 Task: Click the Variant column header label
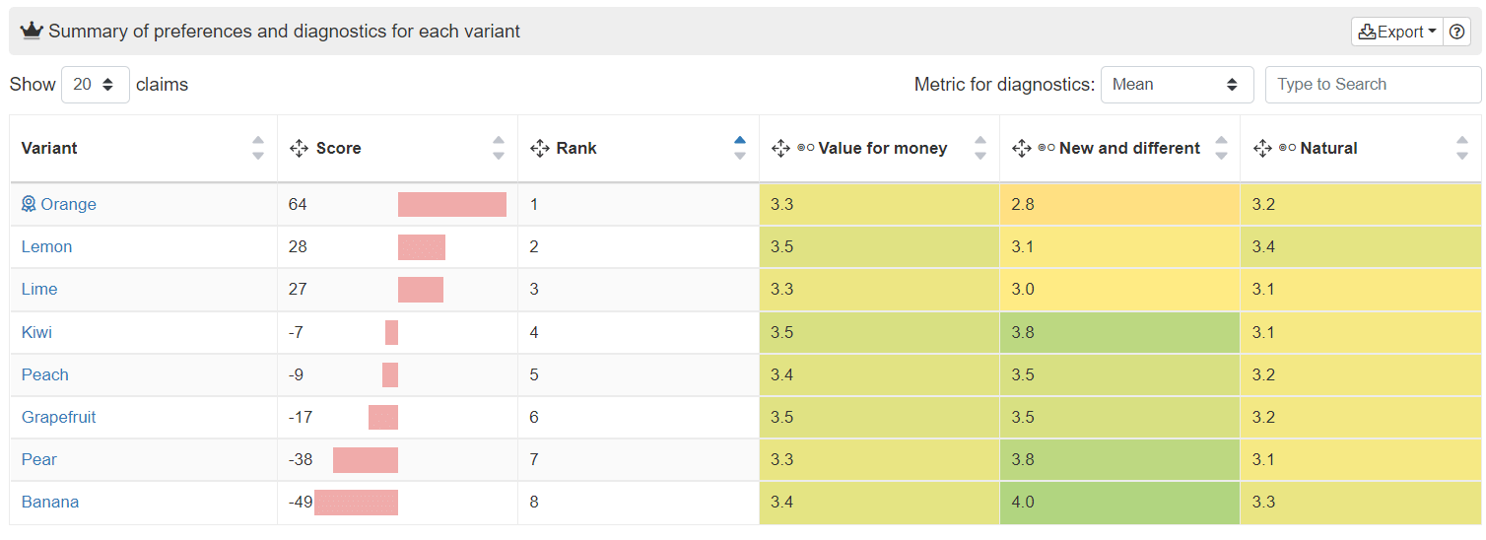(49, 148)
